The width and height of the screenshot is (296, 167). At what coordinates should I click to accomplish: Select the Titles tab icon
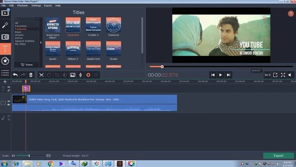click(x=5, y=49)
